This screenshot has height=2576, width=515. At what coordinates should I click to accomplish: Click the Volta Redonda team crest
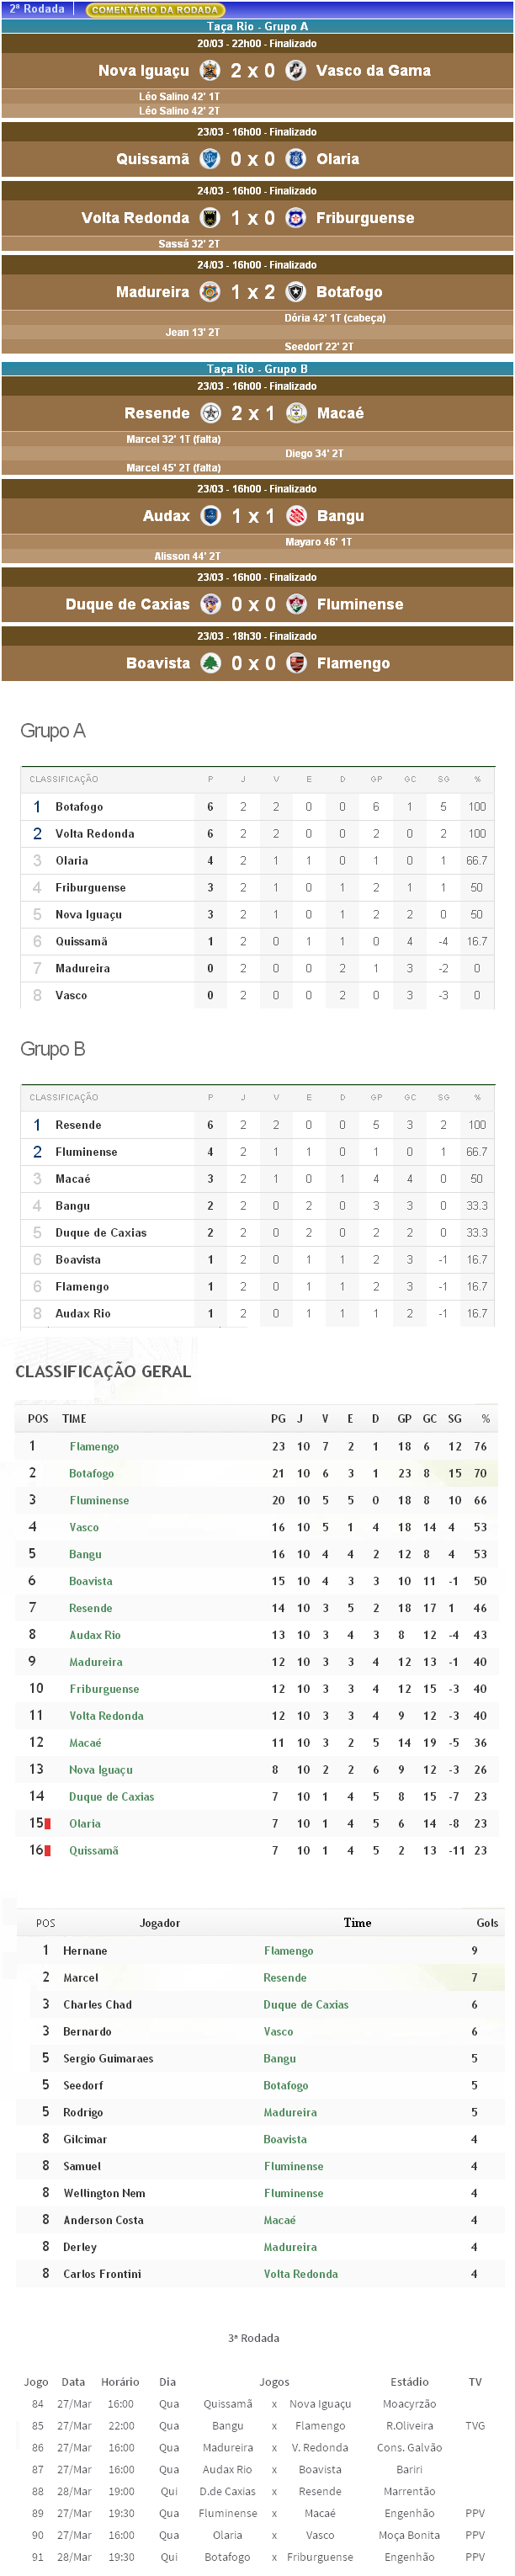point(210,218)
